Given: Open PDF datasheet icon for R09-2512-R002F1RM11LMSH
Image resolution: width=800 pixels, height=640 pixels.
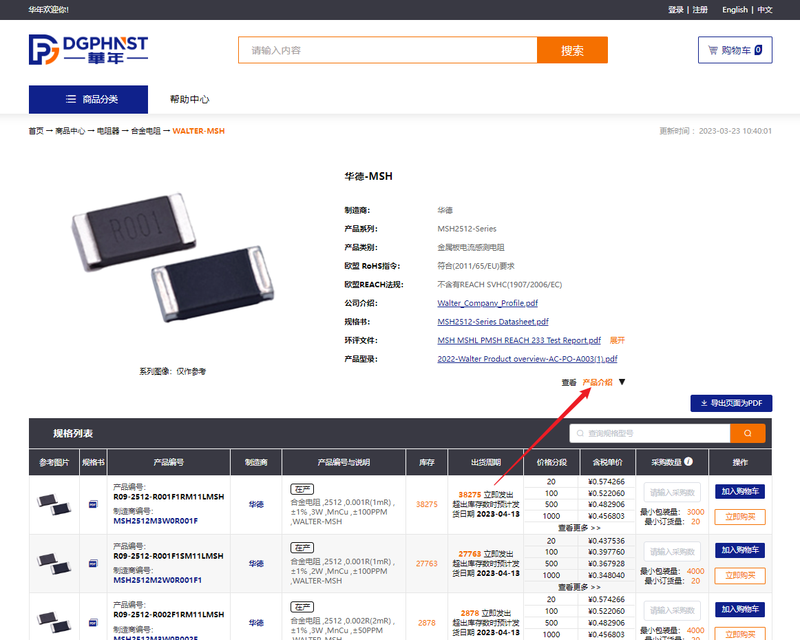Looking at the screenshot, I should click(x=93, y=623).
